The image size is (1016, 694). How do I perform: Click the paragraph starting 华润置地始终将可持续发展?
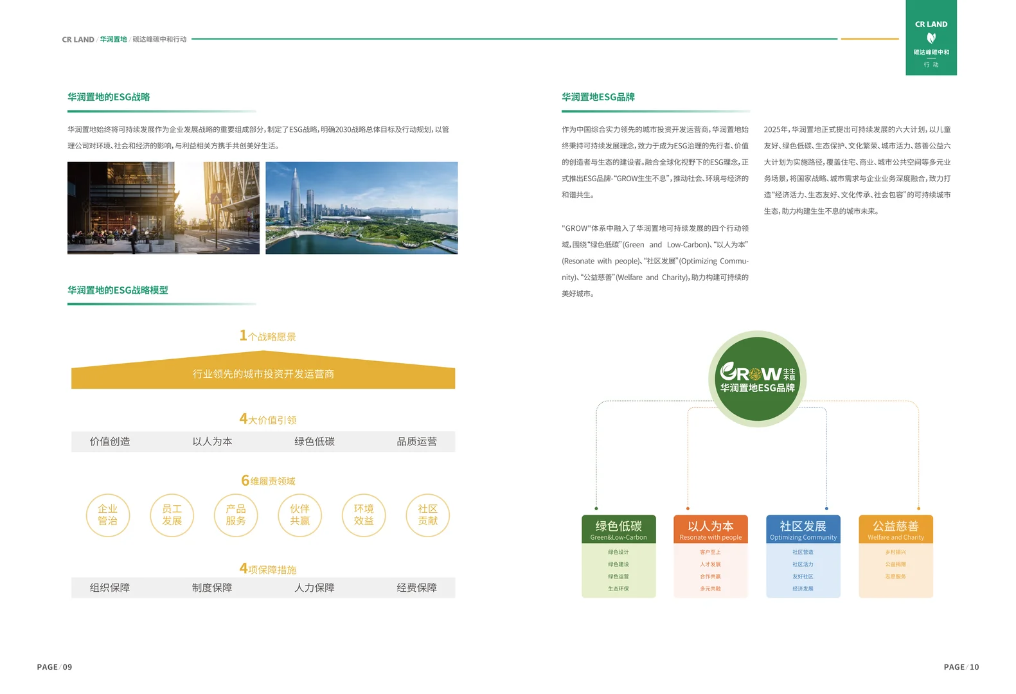click(x=258, y=138)
